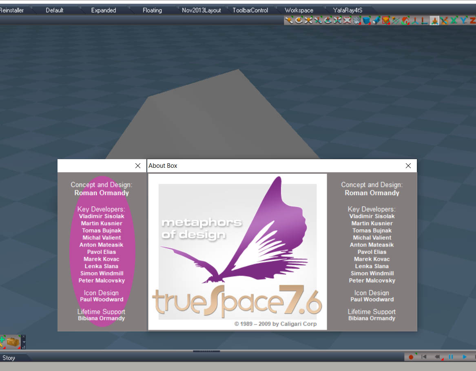Screen dimensions: 476x371
Task: Open the YafaRay4tS tab
Action: (x=348, y=10)
